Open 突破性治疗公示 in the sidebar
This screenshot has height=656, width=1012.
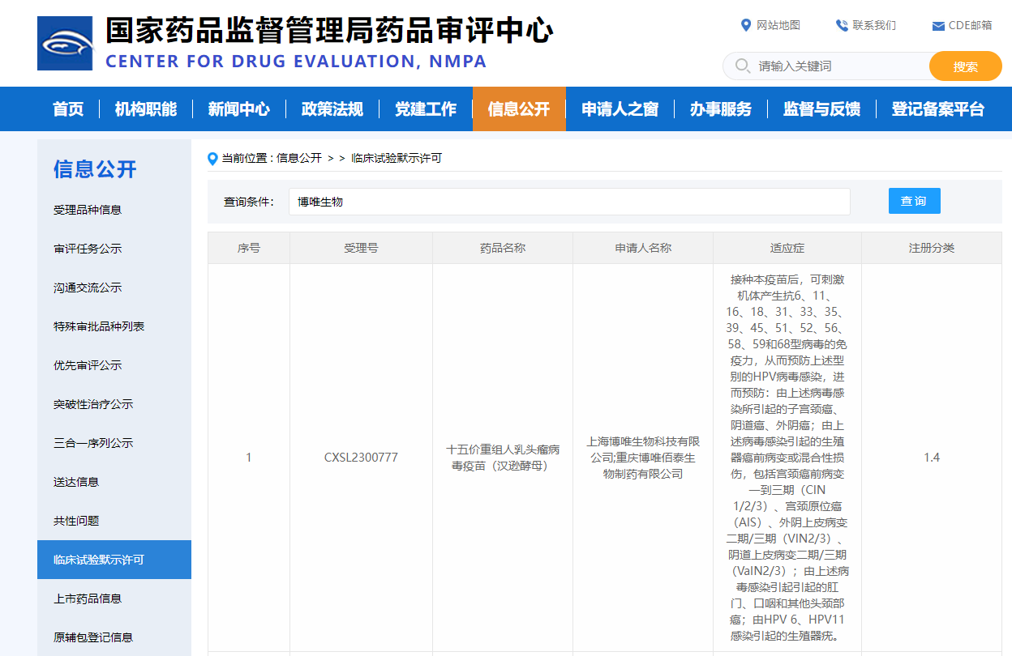click(93, 404)
